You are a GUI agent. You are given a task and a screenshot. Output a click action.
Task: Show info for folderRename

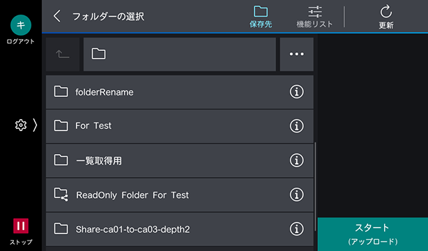(x=296, y=92)
